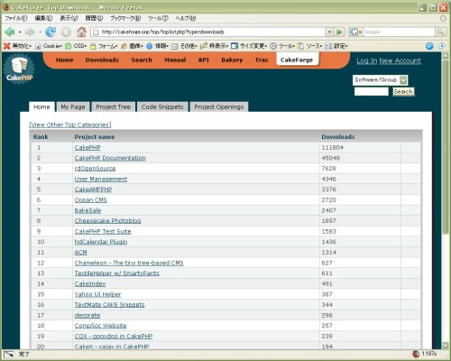The height and width of the screenshot is (361, 451).
Task: Click the download count 111804
Action: (333, 147)
